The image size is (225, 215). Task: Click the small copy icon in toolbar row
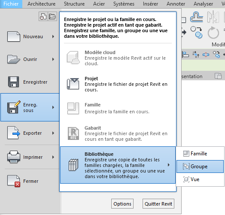click(216, 55)
